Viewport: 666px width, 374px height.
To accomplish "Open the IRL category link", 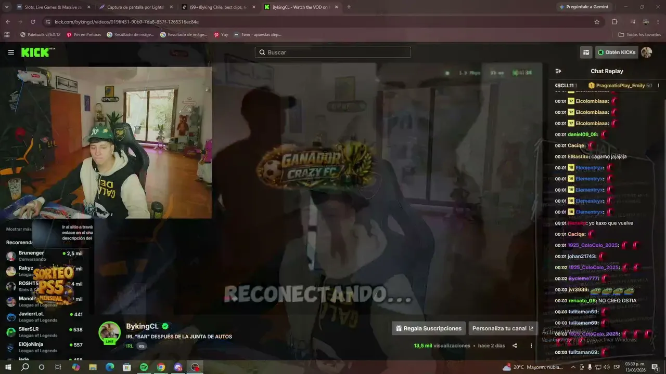I will 130,346.
